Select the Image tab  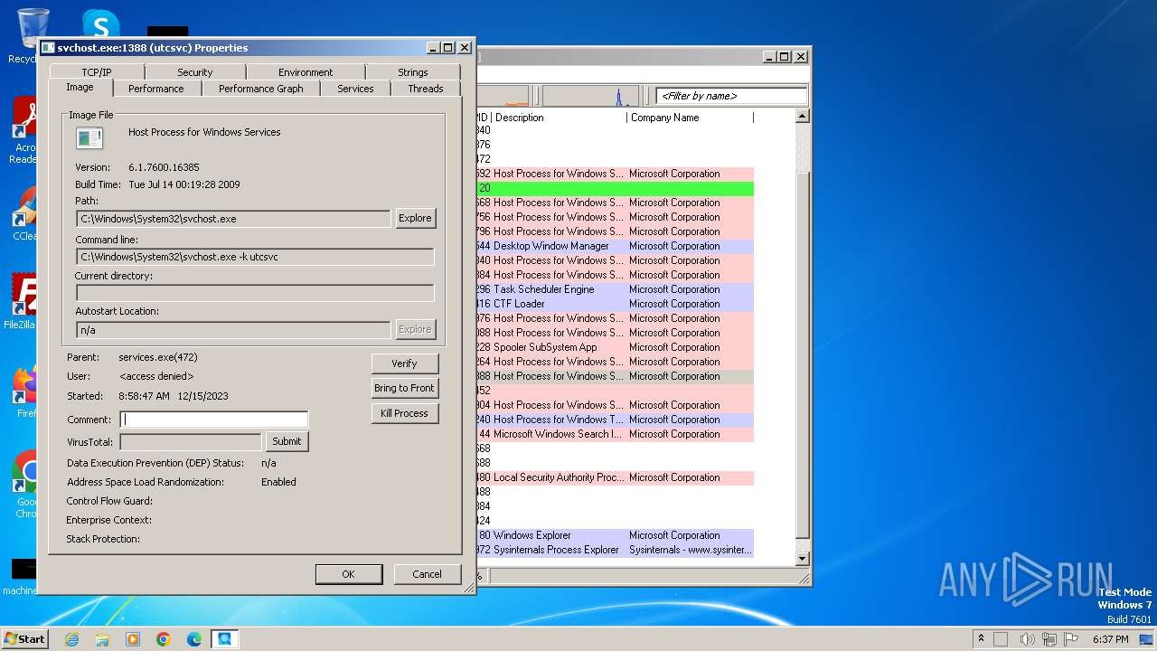[x=80, y=87]
